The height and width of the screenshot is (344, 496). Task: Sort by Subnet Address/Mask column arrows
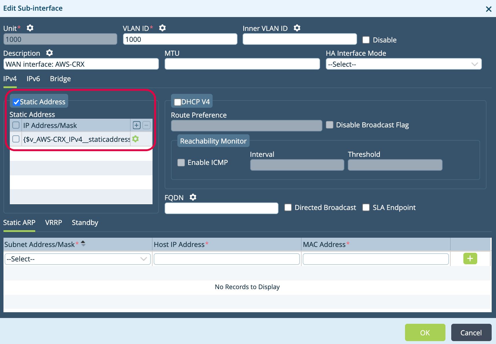click(83, 244)
